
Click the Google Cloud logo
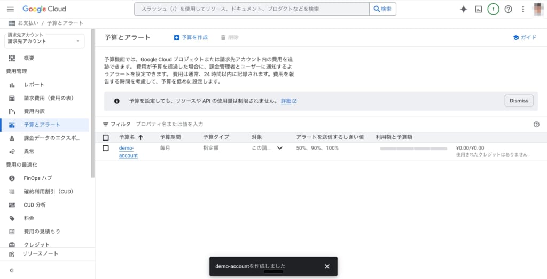click(44, 9)
